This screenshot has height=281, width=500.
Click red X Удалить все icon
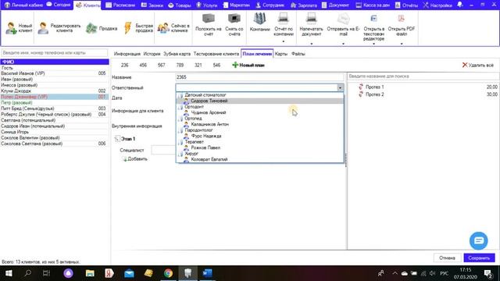[465, 65]
